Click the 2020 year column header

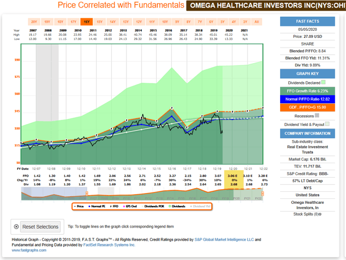point(229,30)
